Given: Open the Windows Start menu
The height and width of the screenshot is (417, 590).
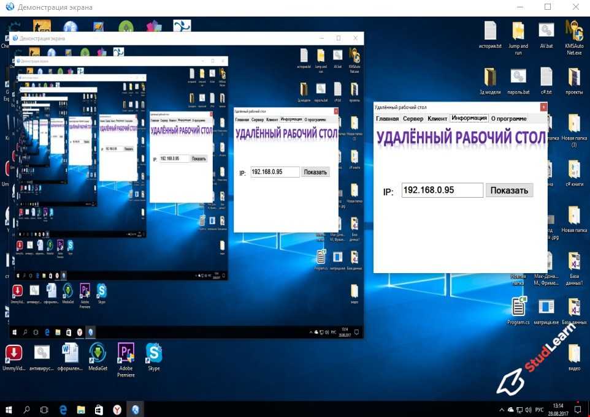Looking at the screenshot, I should tap(9, 410).
